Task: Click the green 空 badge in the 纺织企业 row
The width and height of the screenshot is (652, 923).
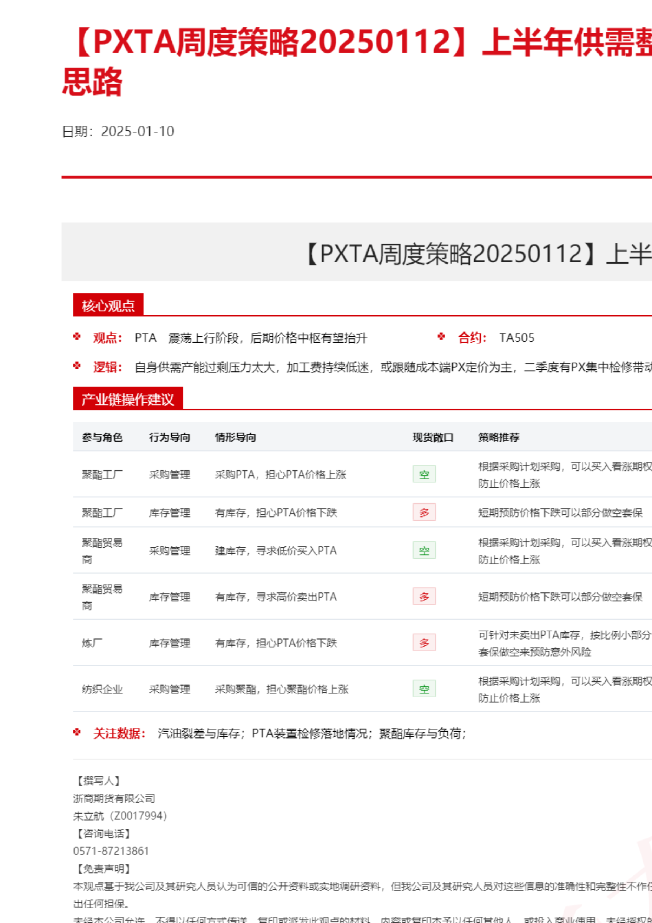Action: 424,689
